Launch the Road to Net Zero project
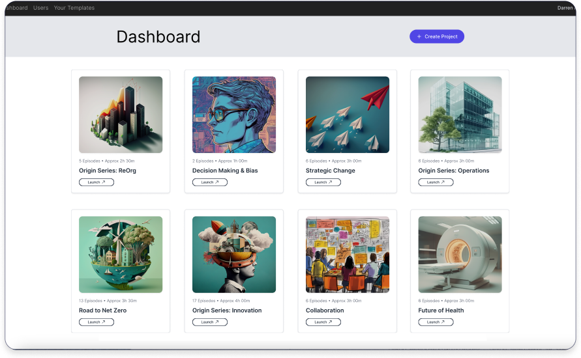 97,322
